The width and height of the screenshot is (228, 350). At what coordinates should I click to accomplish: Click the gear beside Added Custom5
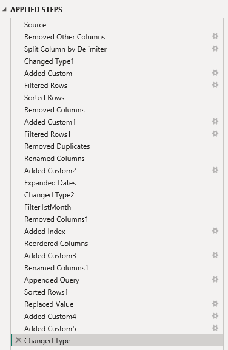215,328
